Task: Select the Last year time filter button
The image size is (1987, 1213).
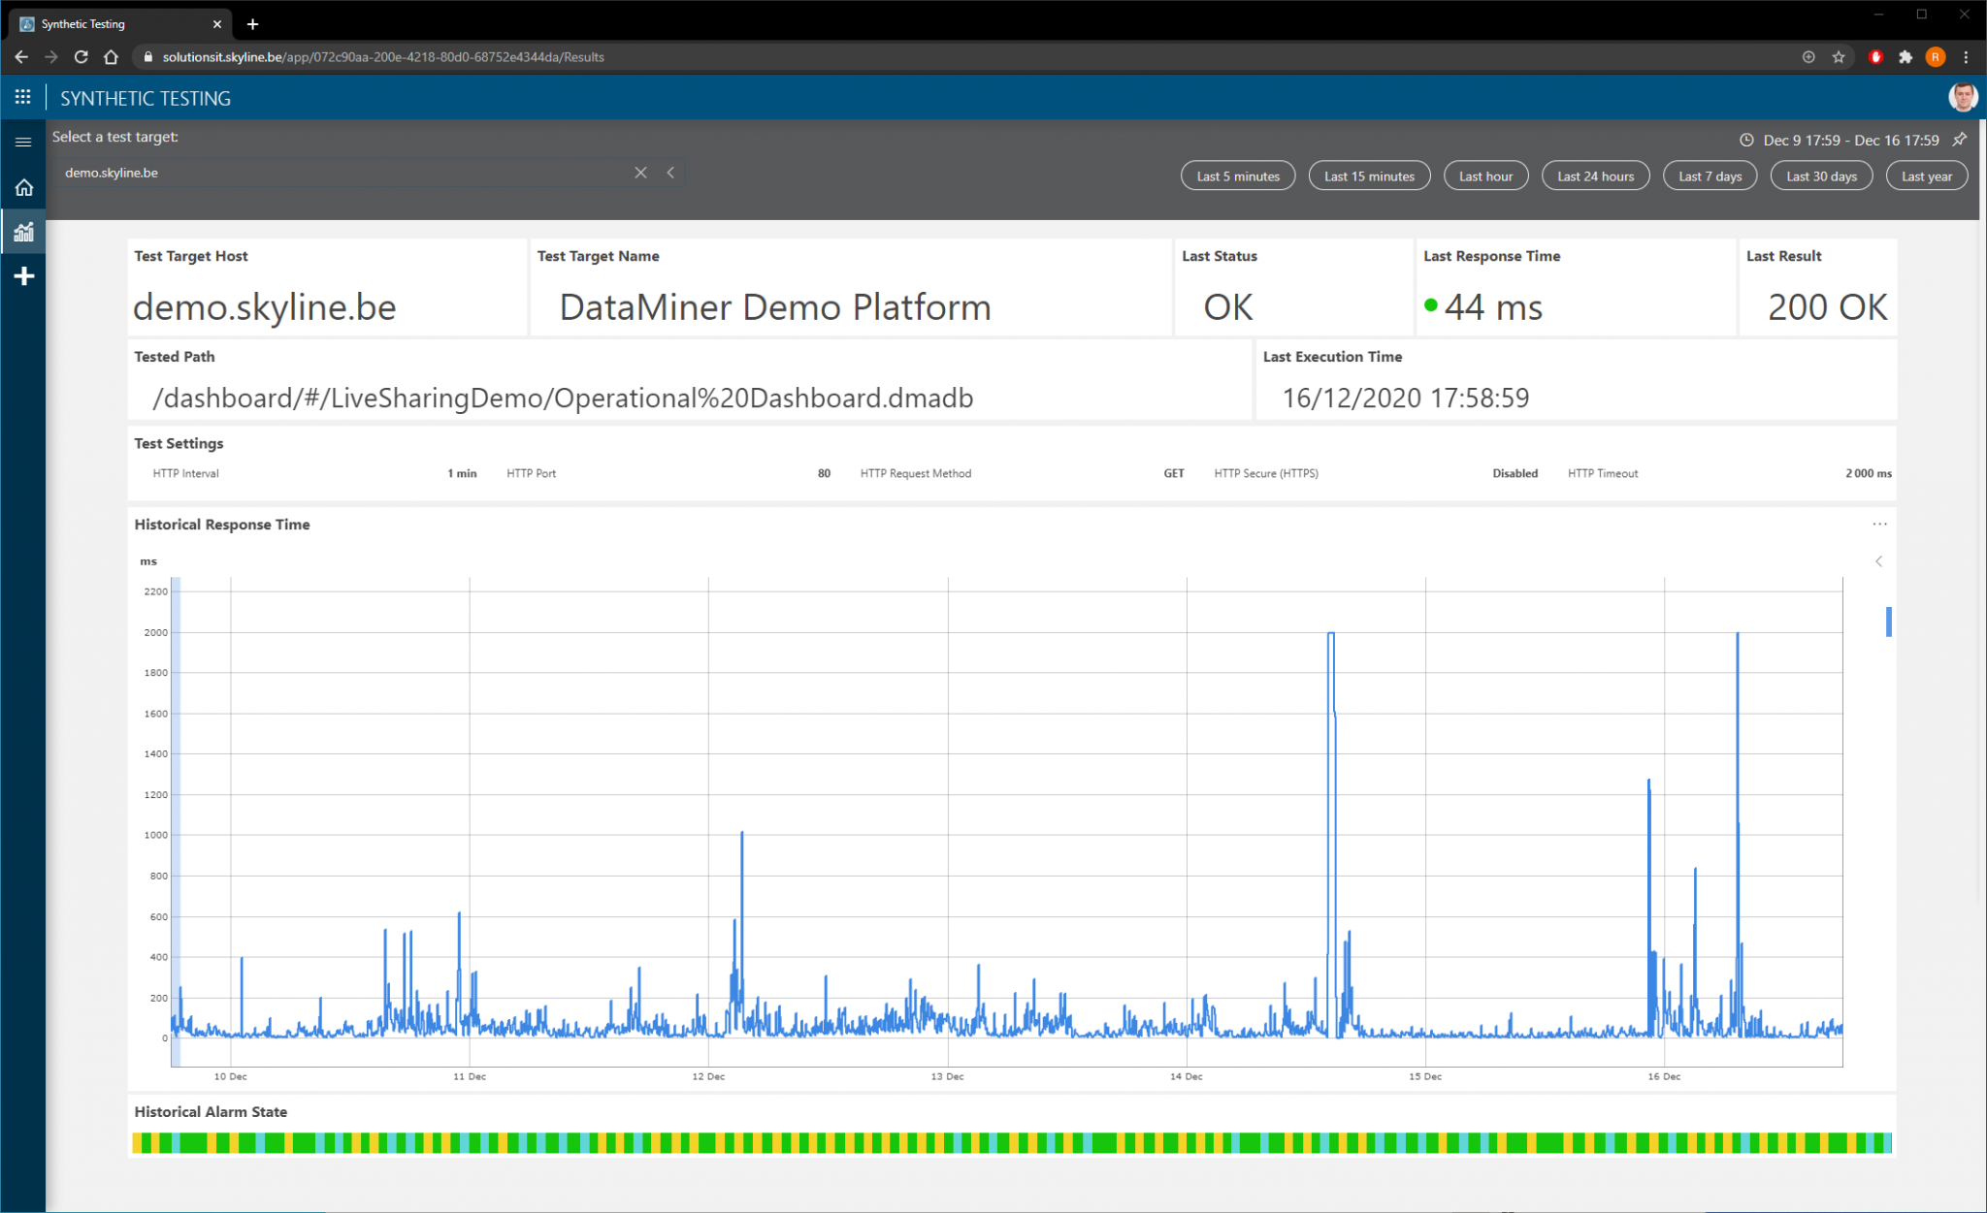Action: click(x=1925, y=176)
